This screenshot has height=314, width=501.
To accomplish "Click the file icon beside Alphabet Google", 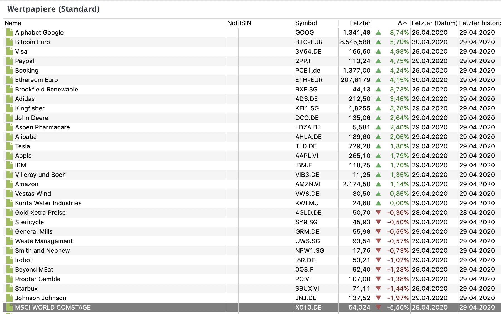I will (x=9, y=32).
